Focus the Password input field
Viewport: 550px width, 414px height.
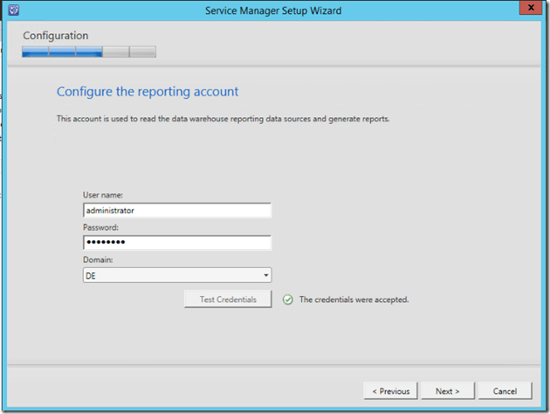(177, 243)
